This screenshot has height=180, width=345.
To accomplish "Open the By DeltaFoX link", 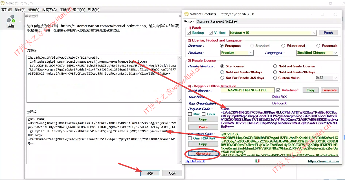I will (195, 161).
